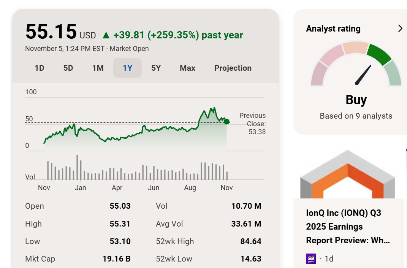
Task: Click the 52wk High value 84.64
Action: (x=251, y=241)
